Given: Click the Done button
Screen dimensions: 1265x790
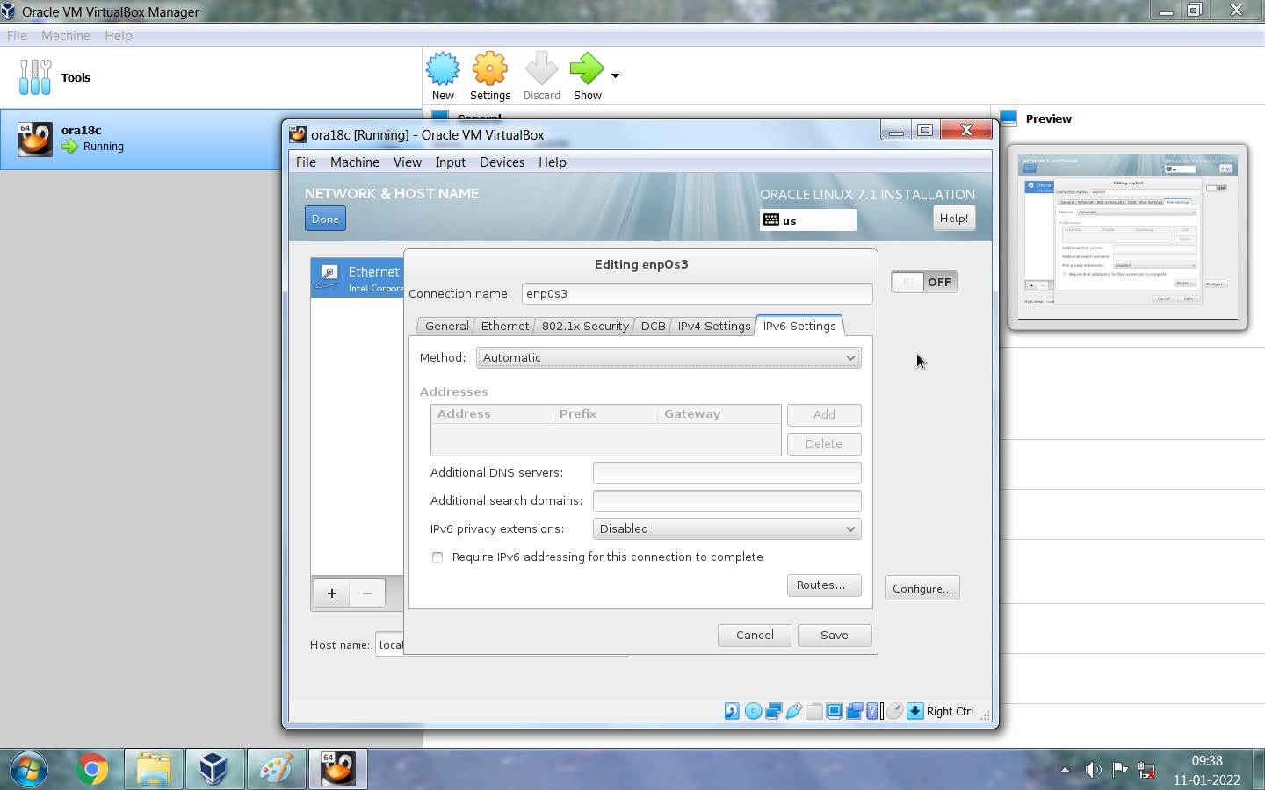Looking at the screenshot, I should click(325, 219).
